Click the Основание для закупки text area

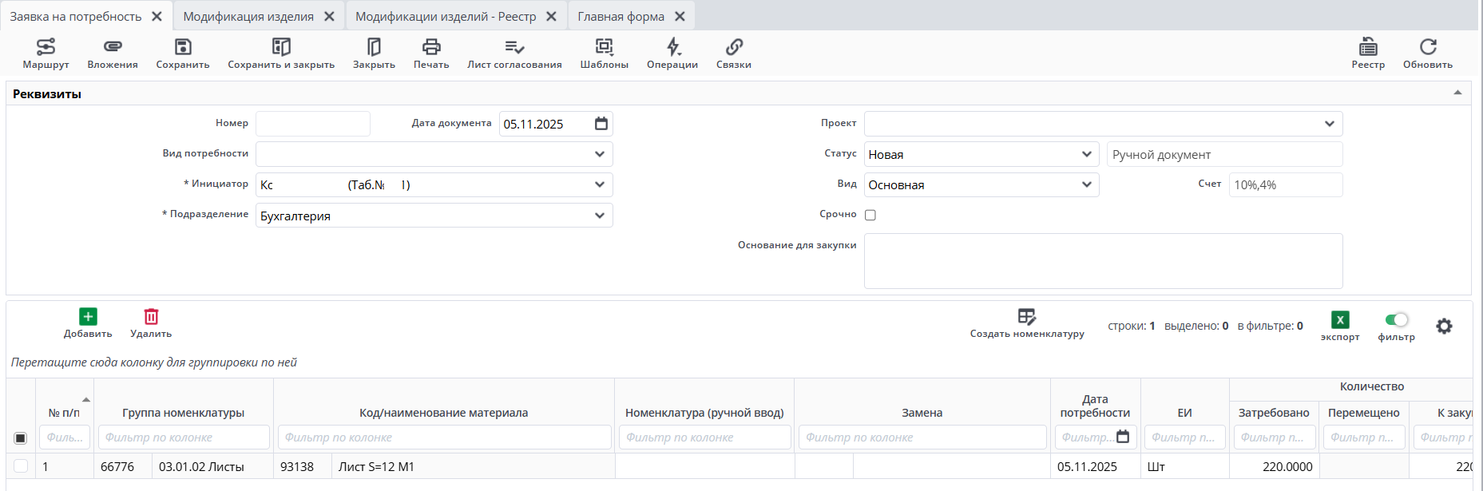[1103, 261]
